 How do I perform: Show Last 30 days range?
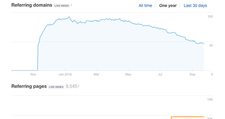pos(195,6)
